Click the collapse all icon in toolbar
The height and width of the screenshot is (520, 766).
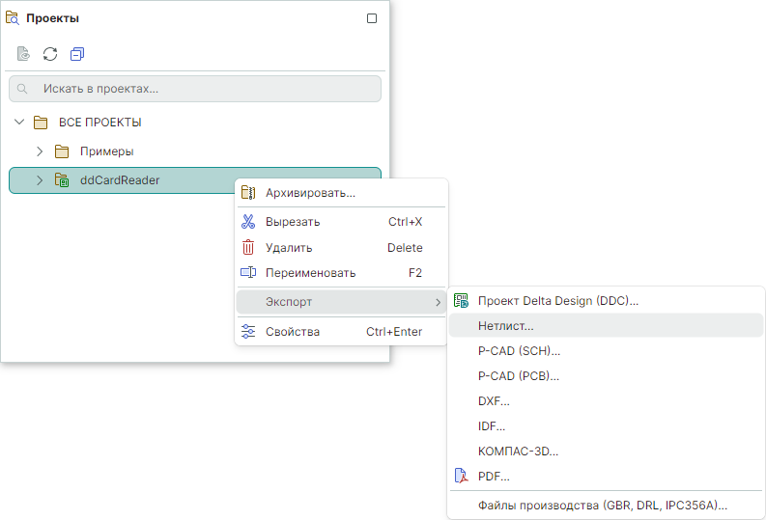[77, 54]
